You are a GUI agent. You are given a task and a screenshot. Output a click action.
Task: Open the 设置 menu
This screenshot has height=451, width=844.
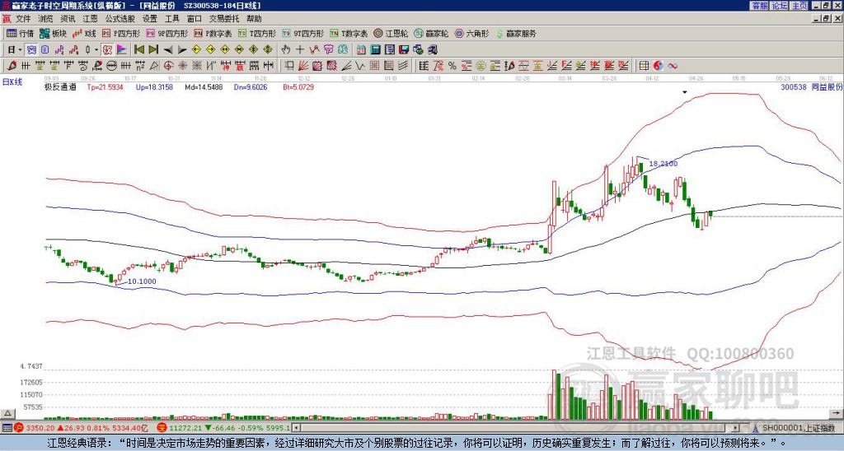(x=150, y=19)
